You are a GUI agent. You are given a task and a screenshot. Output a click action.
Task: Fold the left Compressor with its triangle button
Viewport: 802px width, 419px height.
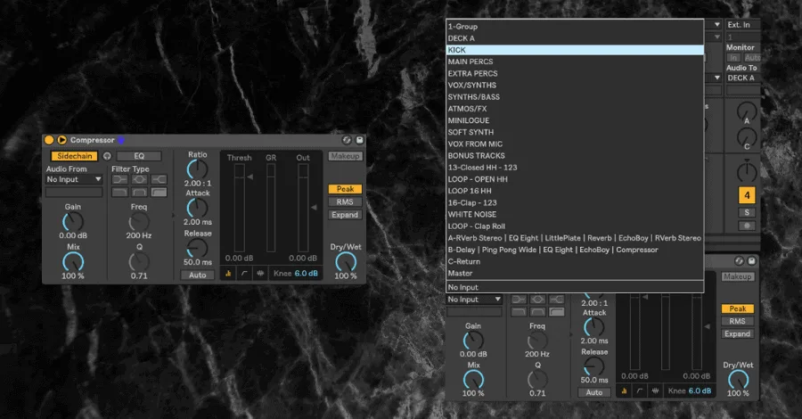click(x=61, y=140)
